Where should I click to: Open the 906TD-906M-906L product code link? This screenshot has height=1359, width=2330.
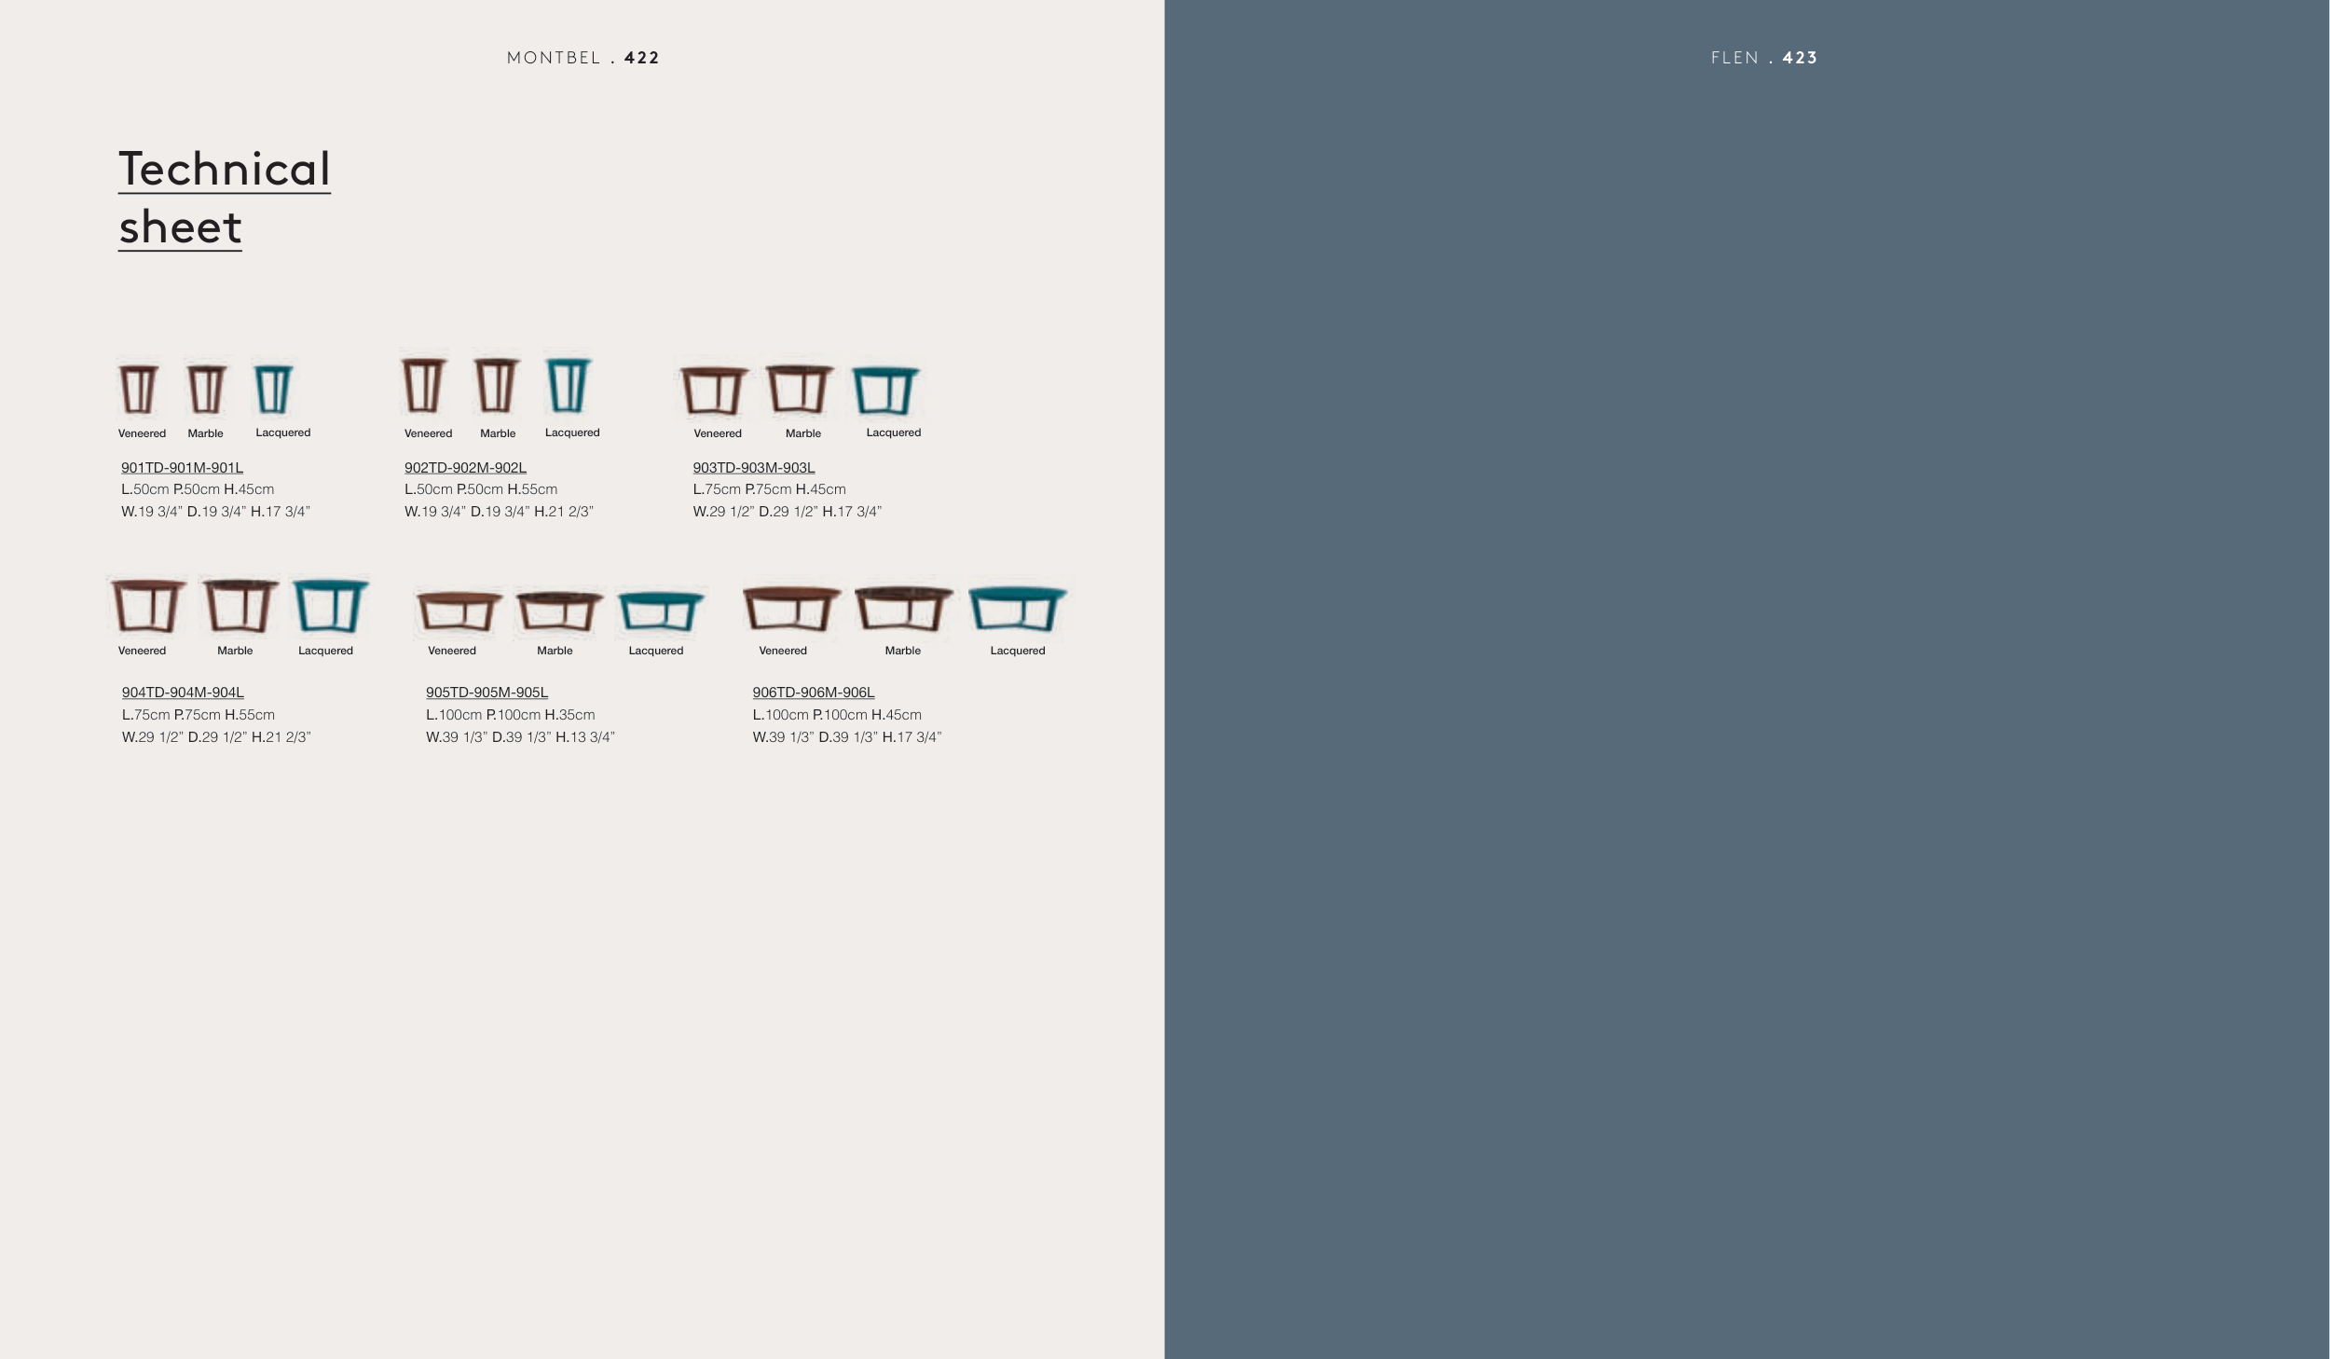point(813,692)
